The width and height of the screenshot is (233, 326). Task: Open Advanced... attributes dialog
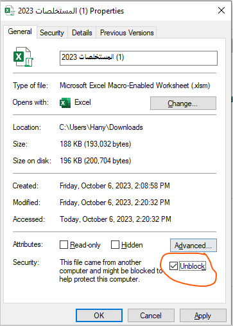[193, 246]
